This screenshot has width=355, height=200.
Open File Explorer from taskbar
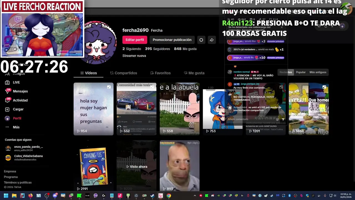[x=14, y=196]
